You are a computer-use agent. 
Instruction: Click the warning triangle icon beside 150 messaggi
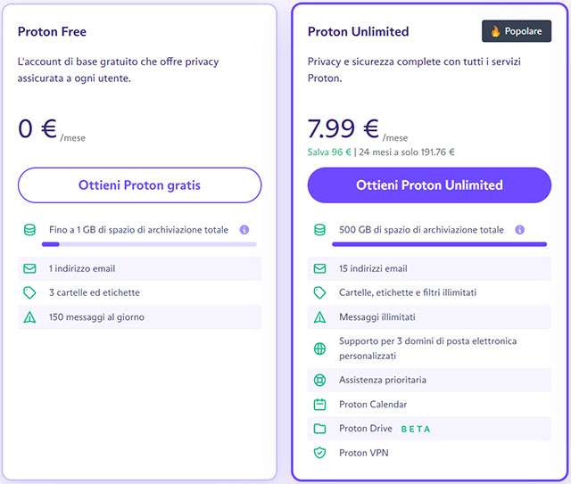tap(29, 316)
